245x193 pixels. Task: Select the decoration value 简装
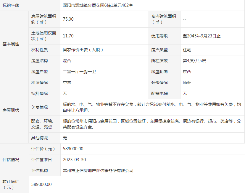[187, 83]
